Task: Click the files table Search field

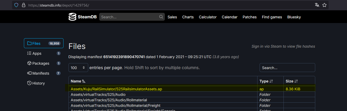Action: click(287, 68)
